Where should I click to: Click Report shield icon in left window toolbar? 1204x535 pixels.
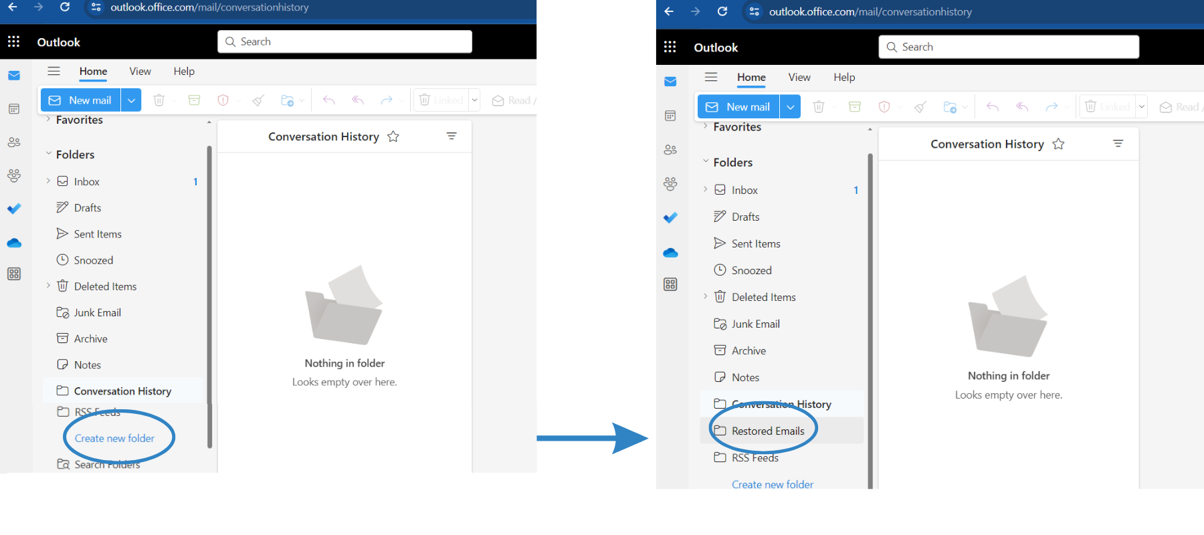tap(223, 100)
